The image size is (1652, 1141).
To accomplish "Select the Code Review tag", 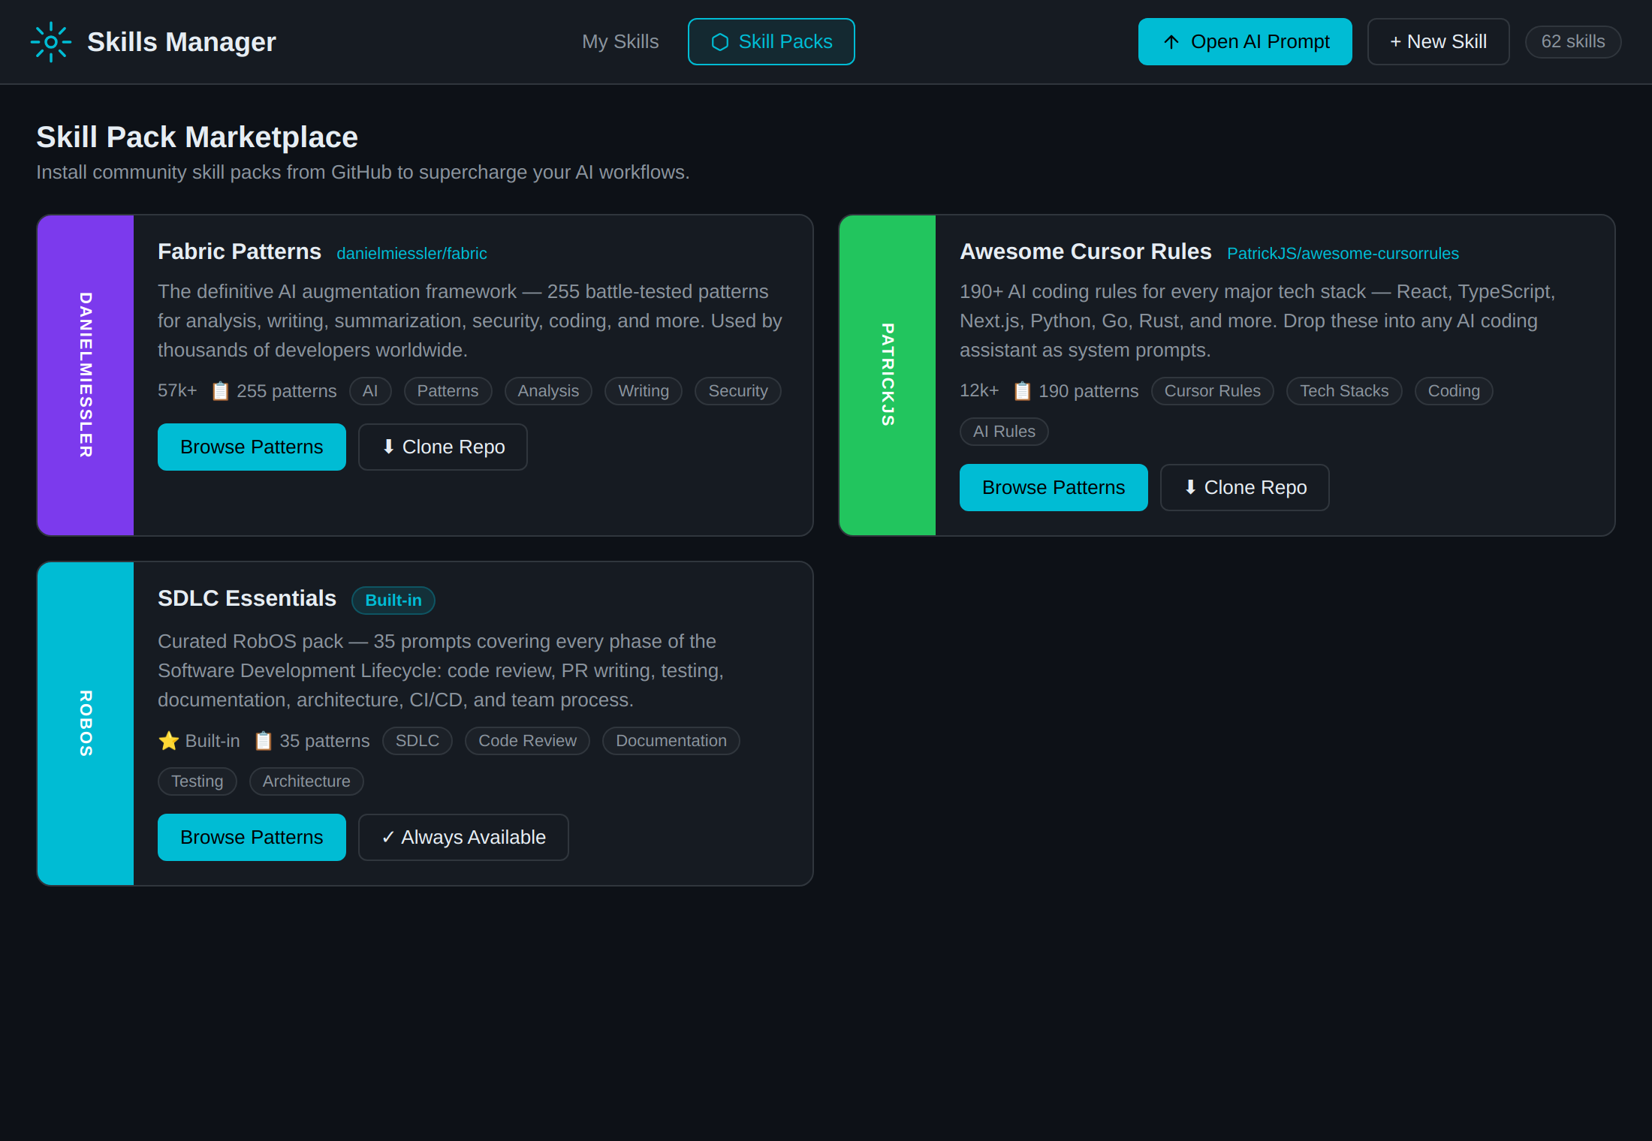I will pos(527,741).
